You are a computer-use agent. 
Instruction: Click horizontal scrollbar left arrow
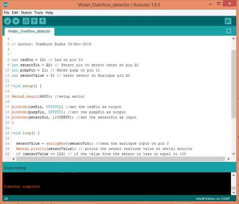tap(14, 159)
